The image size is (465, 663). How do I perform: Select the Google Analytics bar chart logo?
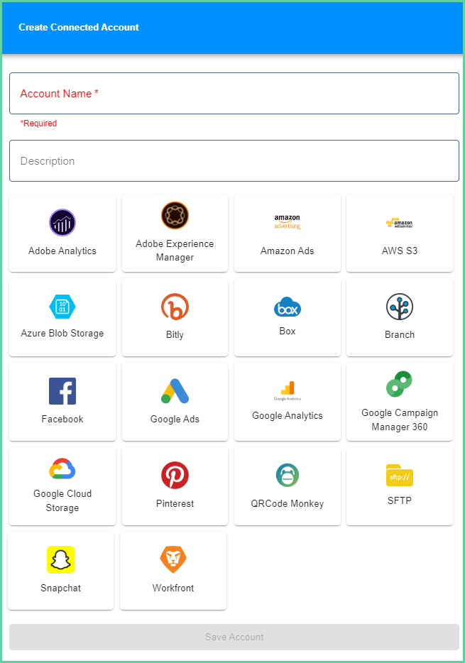(x=288, y=390)
